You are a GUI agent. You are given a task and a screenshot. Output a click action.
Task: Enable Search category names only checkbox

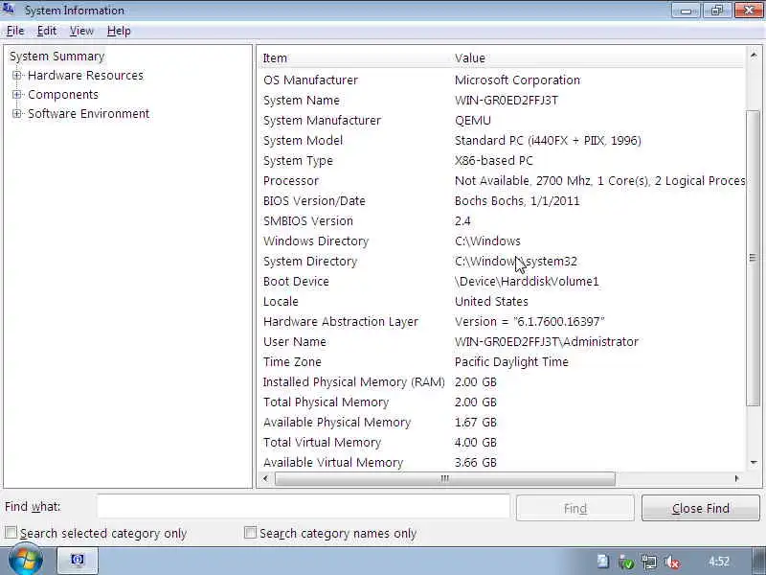click(250, 533)
